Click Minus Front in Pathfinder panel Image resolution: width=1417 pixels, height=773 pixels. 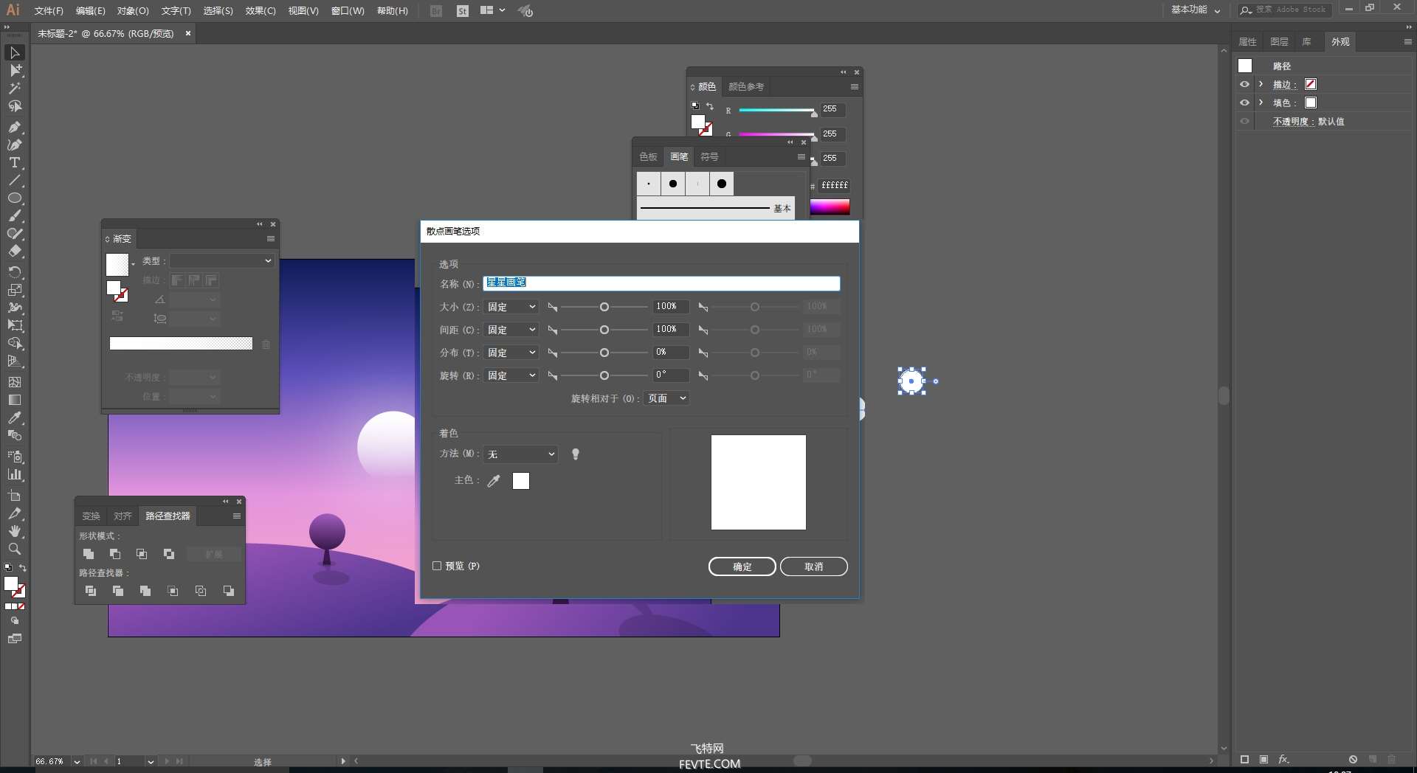[x=115, y=554]
